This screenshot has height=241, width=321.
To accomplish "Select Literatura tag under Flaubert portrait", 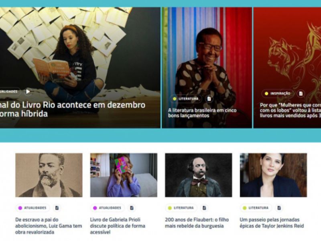I will 181,208.
